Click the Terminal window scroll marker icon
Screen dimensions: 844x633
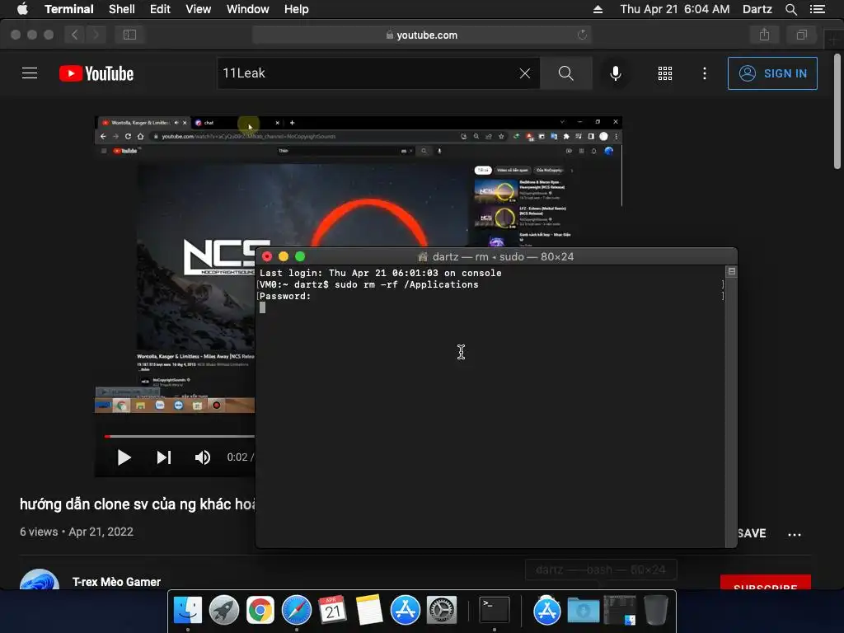click(732, 271)
